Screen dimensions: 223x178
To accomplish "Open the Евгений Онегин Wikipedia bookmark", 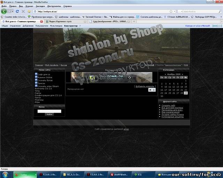I will click(x=95, y=17).
